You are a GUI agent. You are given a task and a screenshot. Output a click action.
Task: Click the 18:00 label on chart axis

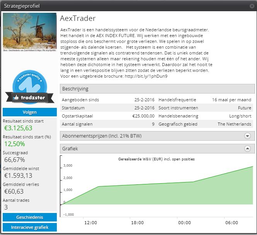coord(137,223)
